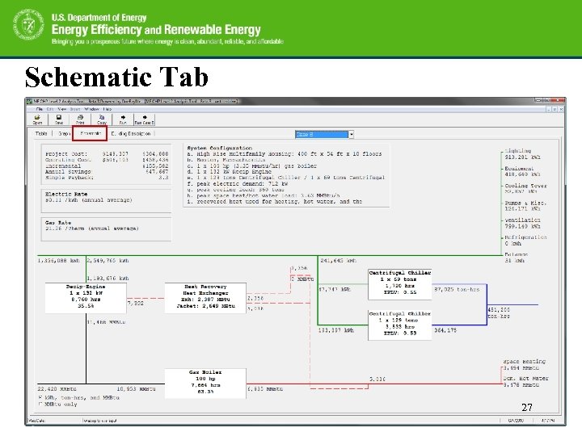582x436 pixels.
Task: Click the 1 x 129 tons Centrifugal Chiller box
Action: click(400, 325)
